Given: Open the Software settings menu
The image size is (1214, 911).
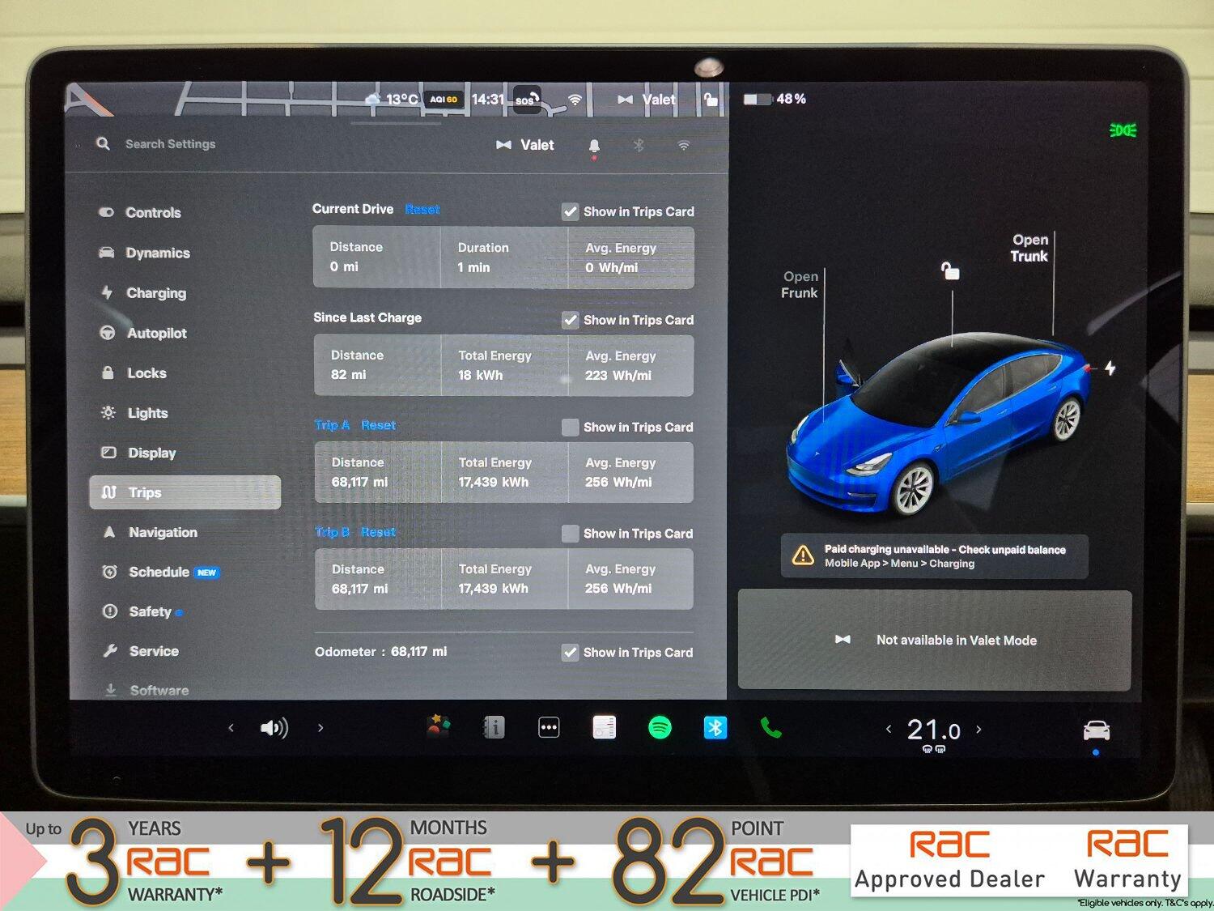Looking at the screenshot, I should [146, 690].
